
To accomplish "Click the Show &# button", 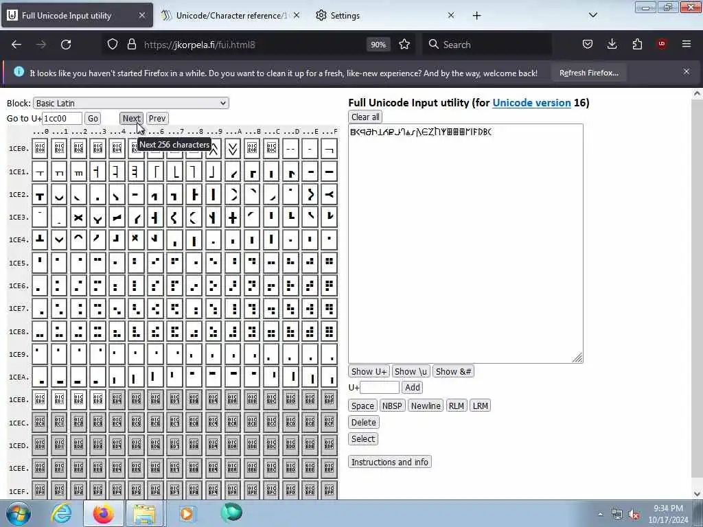I will (x=453, y=371).
